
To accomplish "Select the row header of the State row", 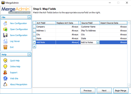I will pyautogui.click(x=34, y=38).
